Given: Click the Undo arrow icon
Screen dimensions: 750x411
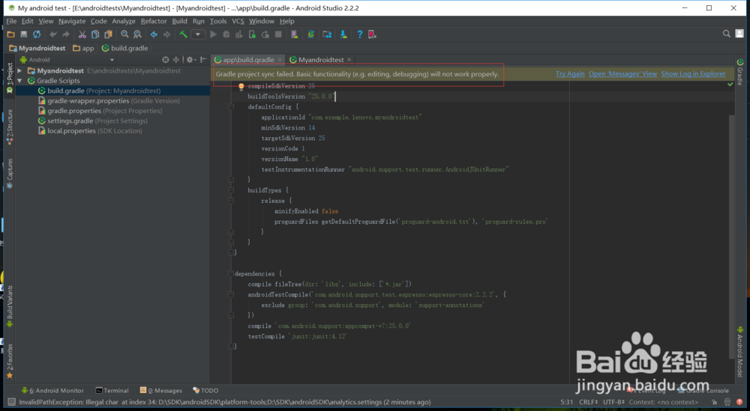Looking at the screenshot, I should [x=53, y=34].
